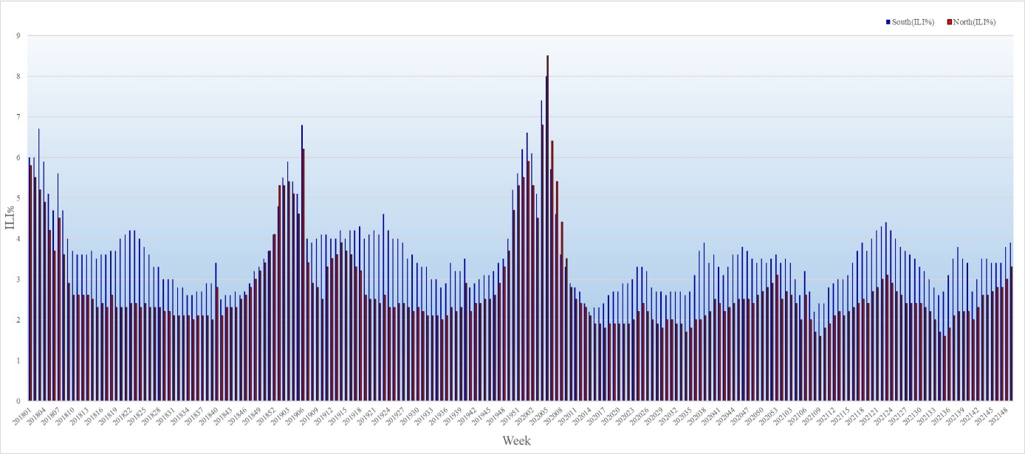Click the y-axis tick label 5
Viewport: 1025px width, 454px height.
(18, 198)
